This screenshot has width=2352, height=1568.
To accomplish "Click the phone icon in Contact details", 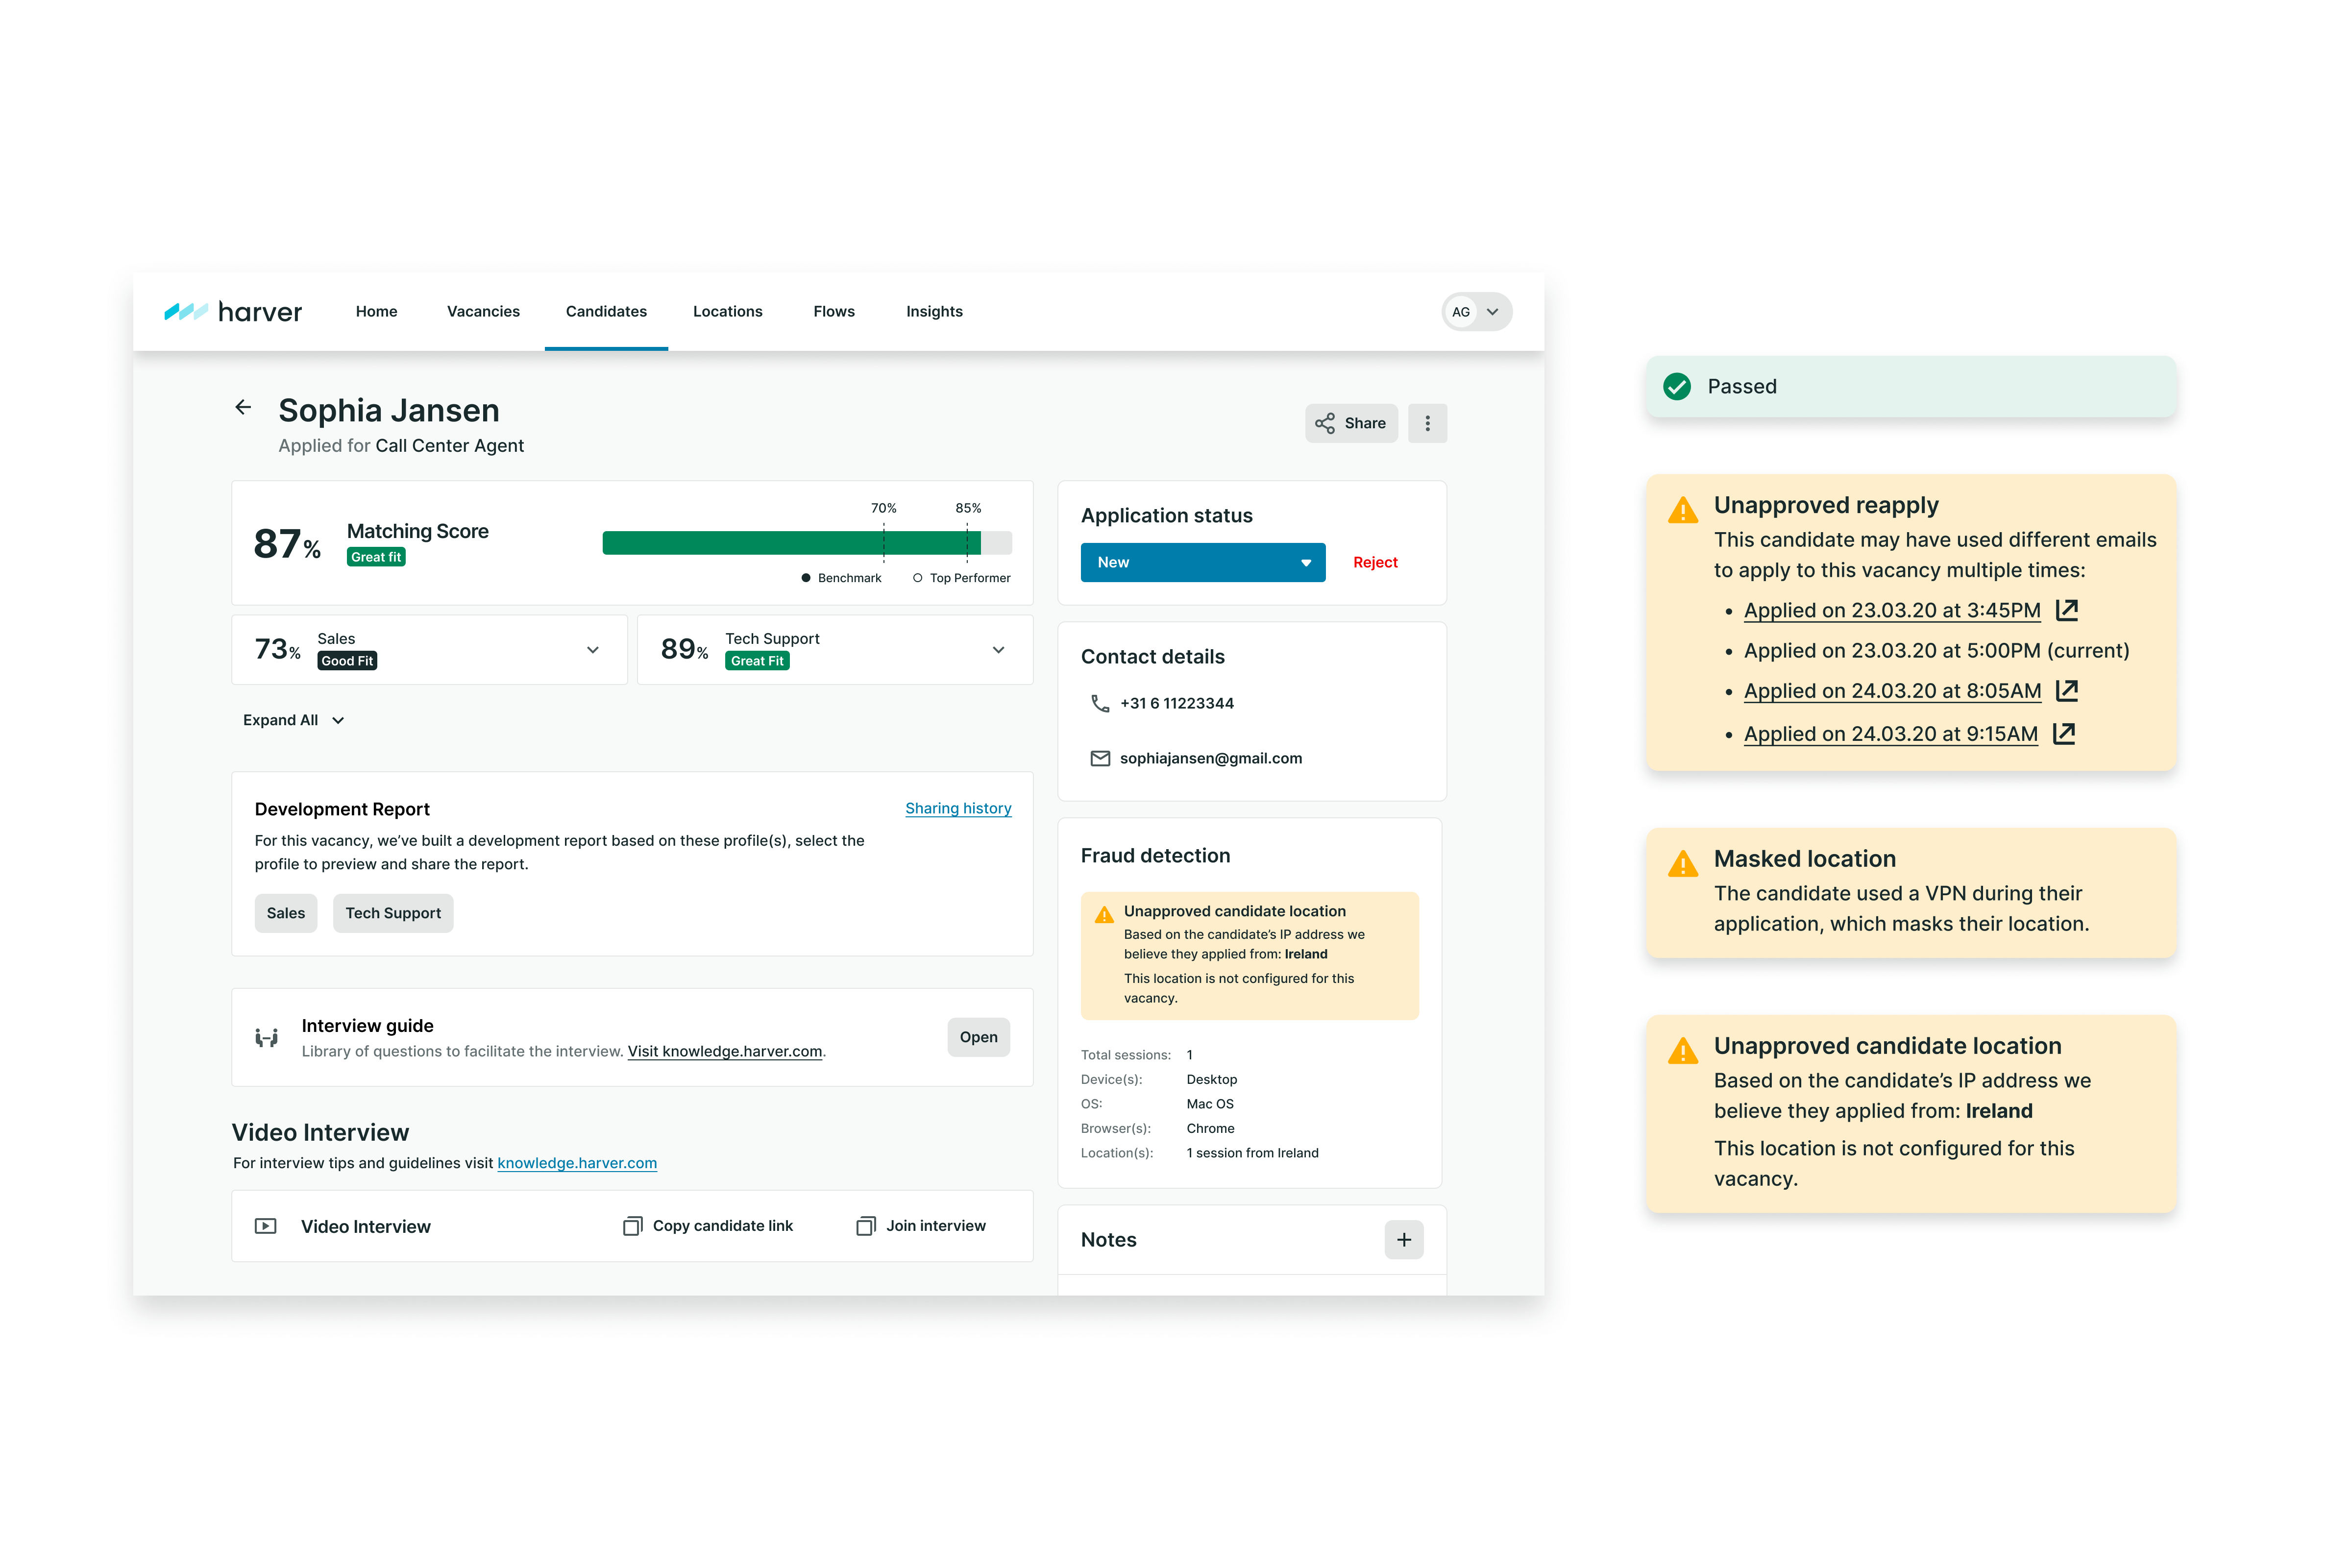I will coord(1100,703).
